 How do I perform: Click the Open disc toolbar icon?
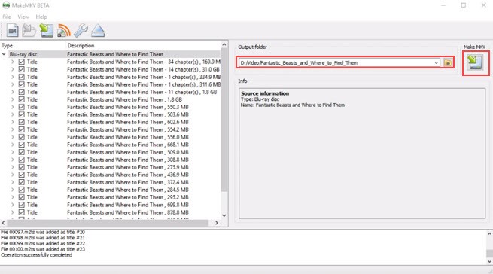tap(29, 31)
